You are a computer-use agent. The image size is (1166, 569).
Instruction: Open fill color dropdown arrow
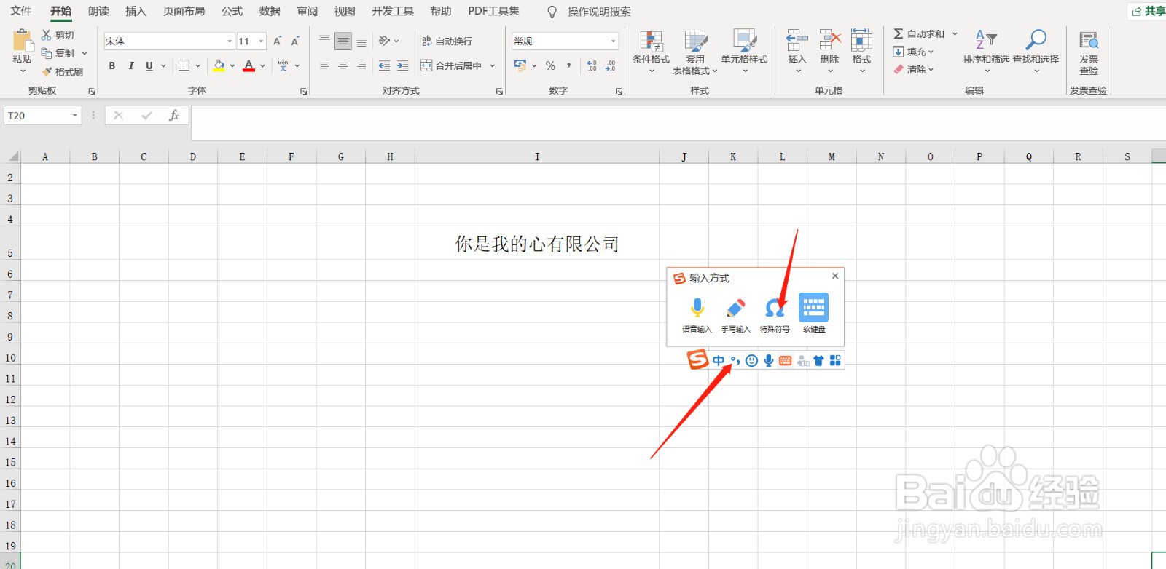(x=232, y=65)
